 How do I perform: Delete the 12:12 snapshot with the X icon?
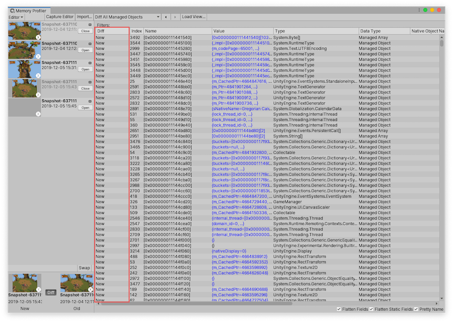coord(38,55)
